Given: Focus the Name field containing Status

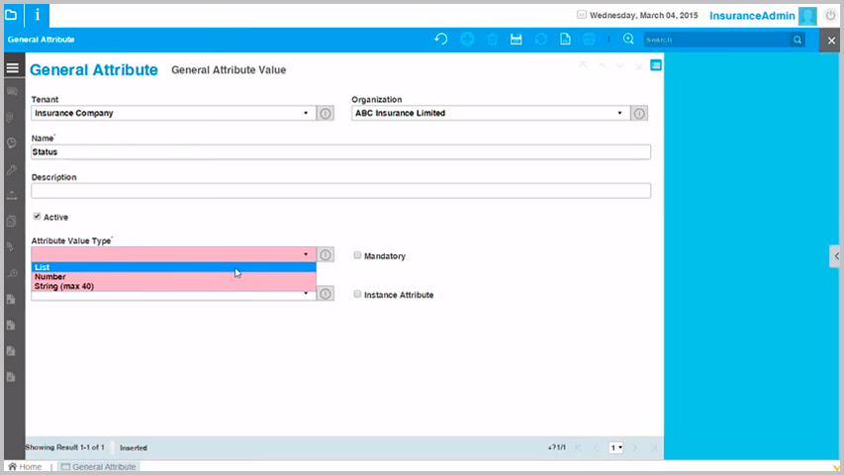Looking at the screenshot, I should coord(340,151).
